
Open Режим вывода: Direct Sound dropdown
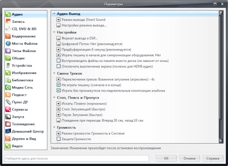(x=58, y=20)
